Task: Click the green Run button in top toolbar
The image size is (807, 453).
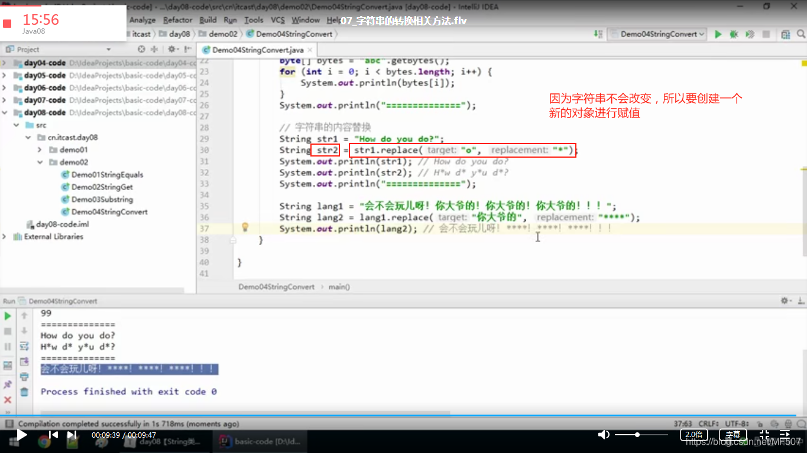Action: pos(718,34)
